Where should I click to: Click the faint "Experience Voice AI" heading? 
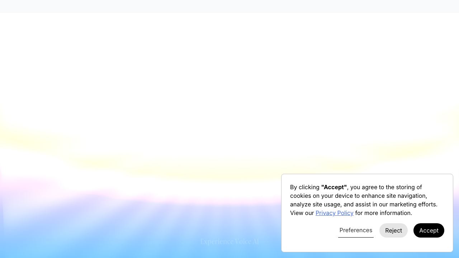click(x=229, y=242)
